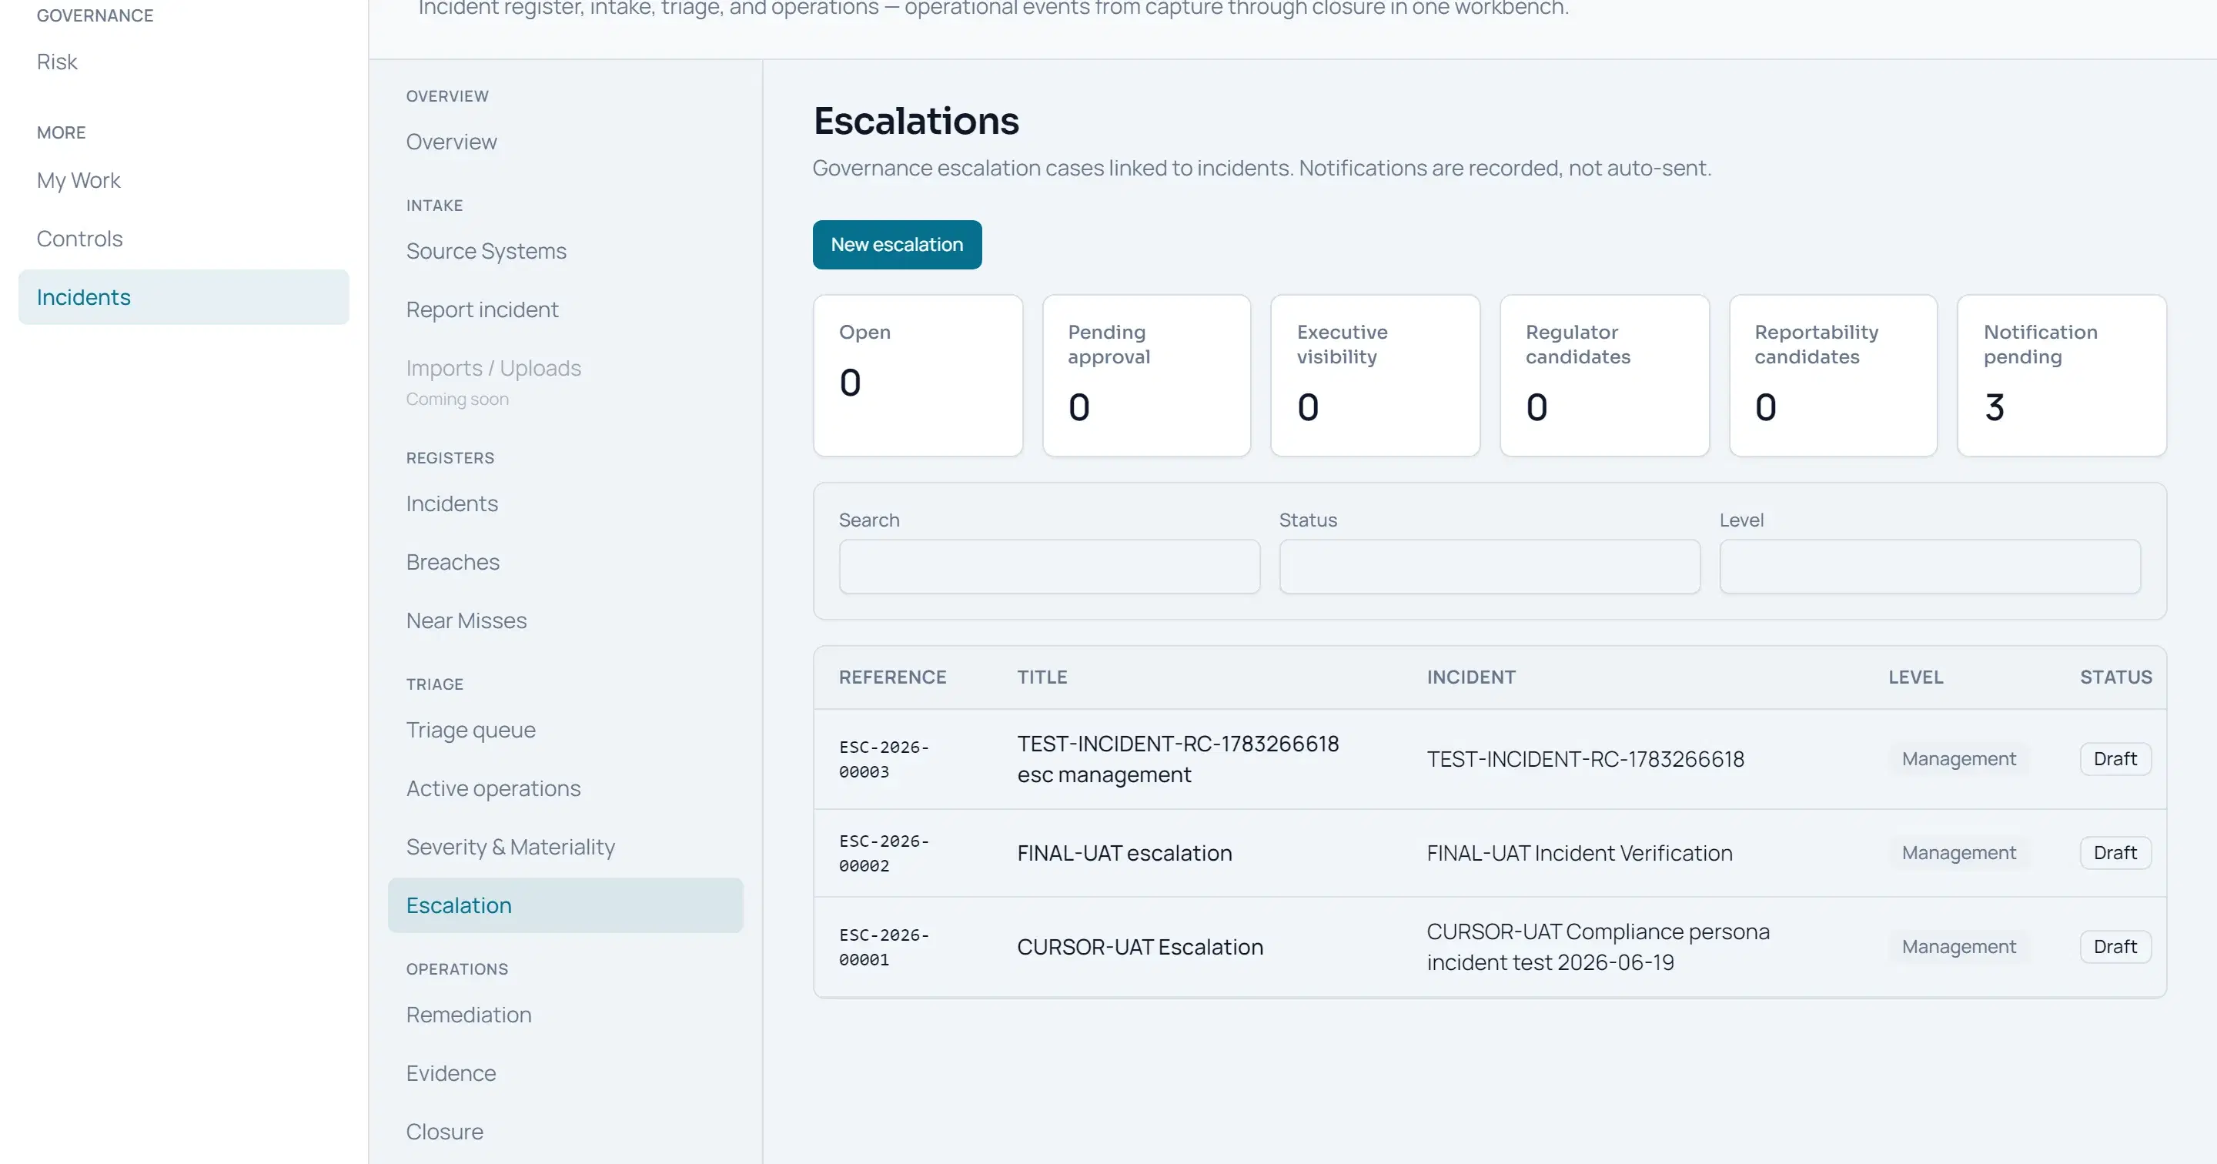Click the LEVEL column header

[x=1916, y=677]
